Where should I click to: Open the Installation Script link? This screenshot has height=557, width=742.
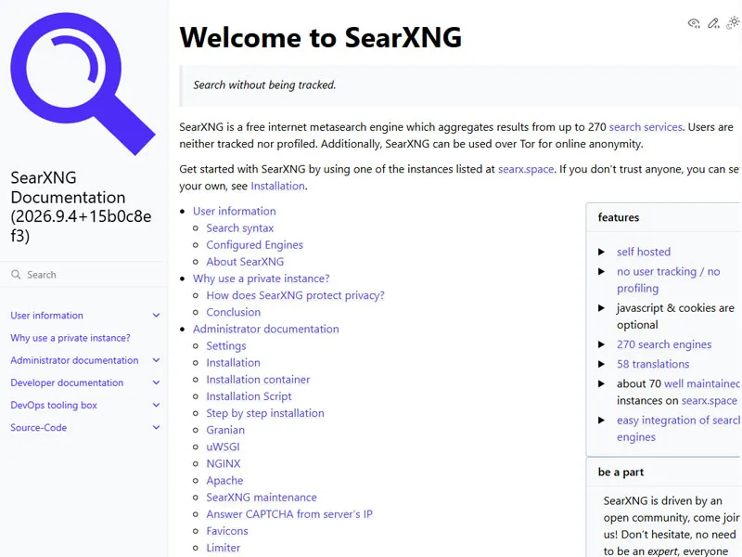pyautogui.click(x=249, y=396)
